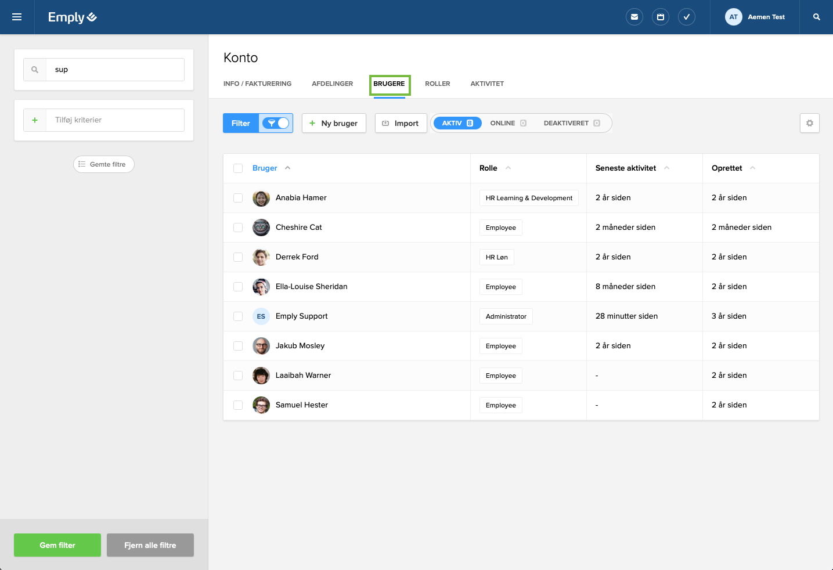Click the magnifier search icon in header

point(816,17)
